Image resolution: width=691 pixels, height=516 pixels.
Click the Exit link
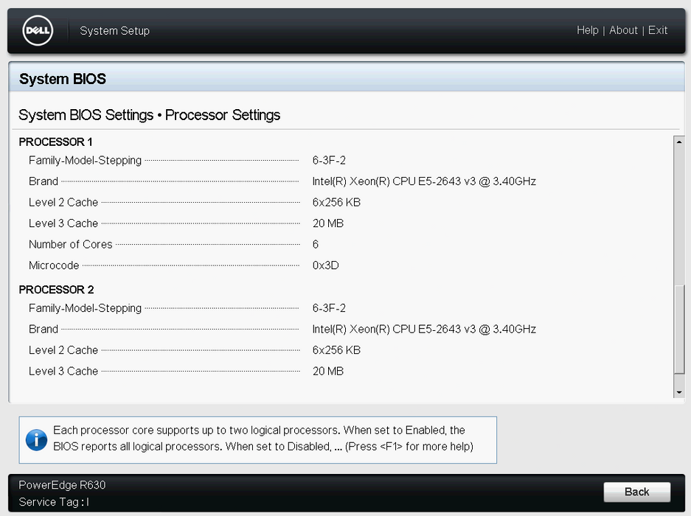pos(658,30)
